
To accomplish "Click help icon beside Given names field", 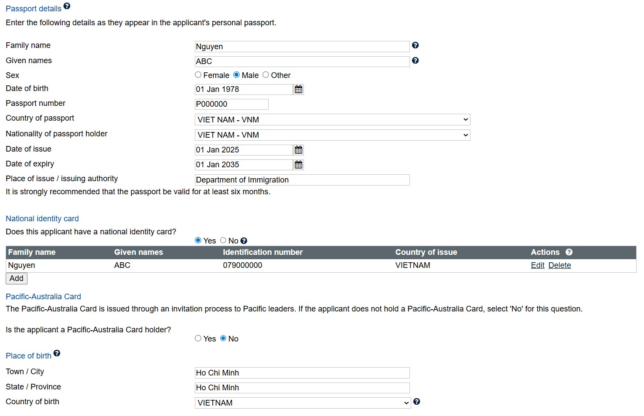I will [x=415, y=61].
